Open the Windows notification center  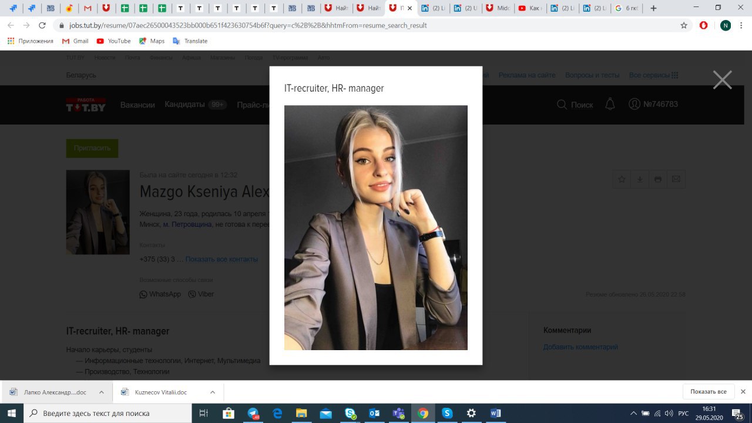point(738,414)
